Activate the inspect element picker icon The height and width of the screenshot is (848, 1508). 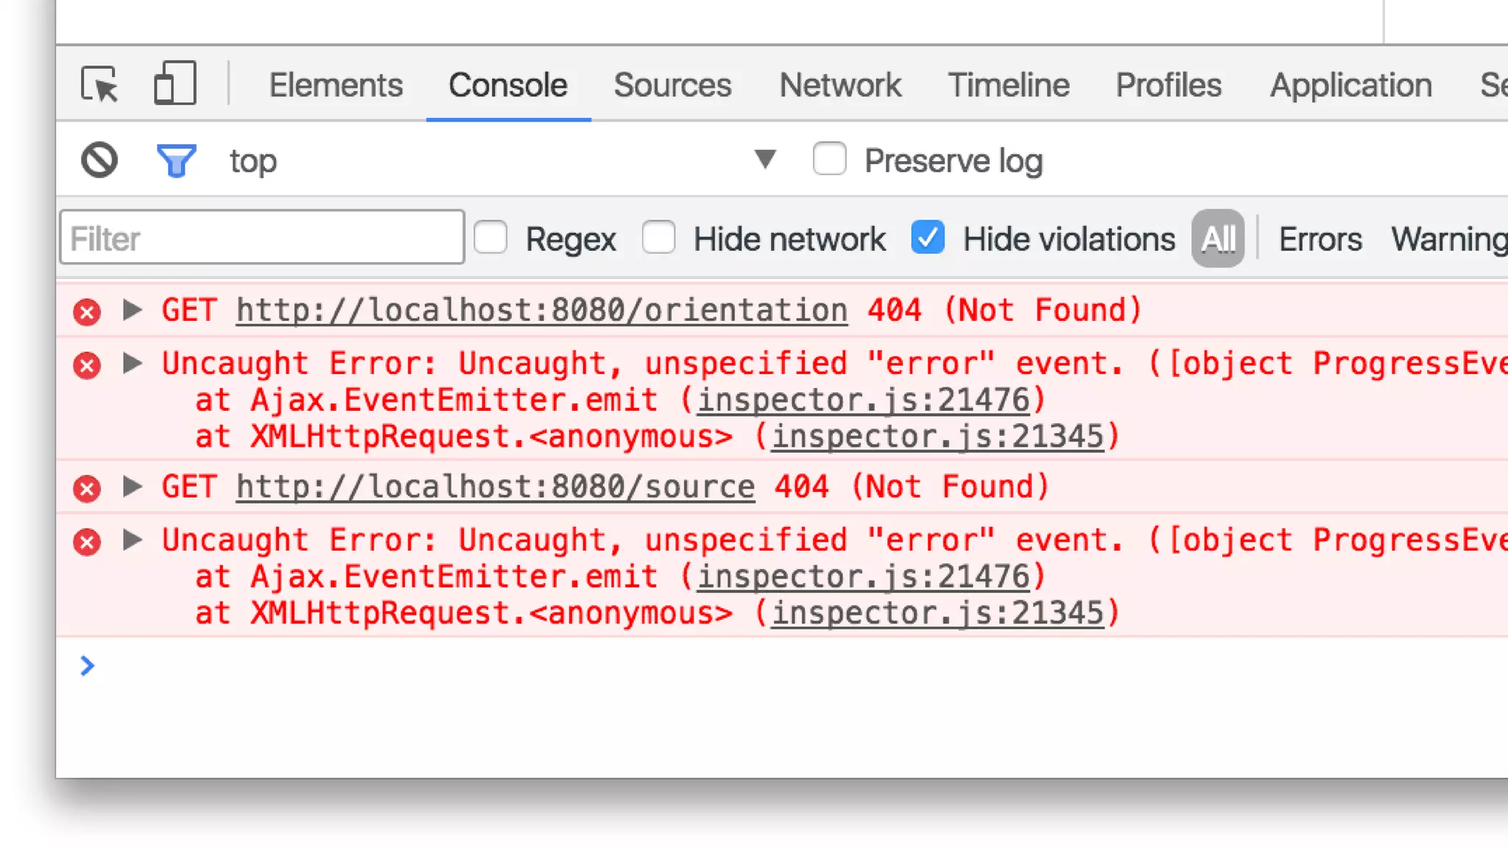(x=99, y=84)
